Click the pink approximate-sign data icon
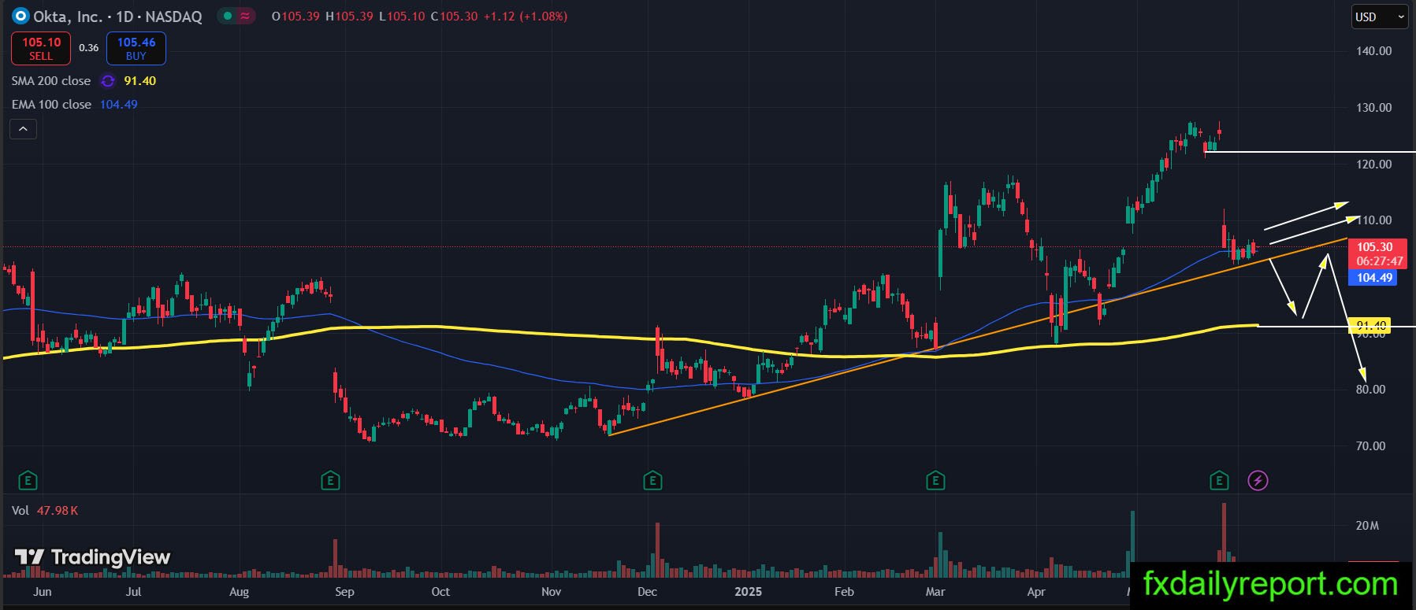1416x610 pixels. tap(245, 16)
